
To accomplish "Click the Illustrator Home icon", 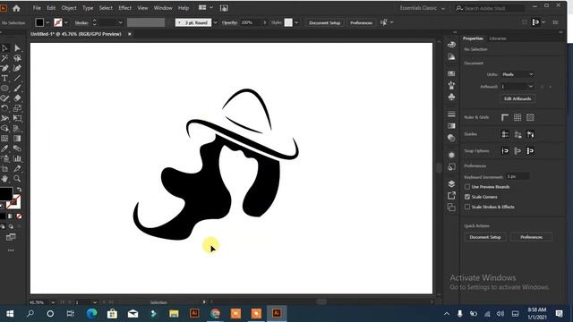I will click(16, 8).
